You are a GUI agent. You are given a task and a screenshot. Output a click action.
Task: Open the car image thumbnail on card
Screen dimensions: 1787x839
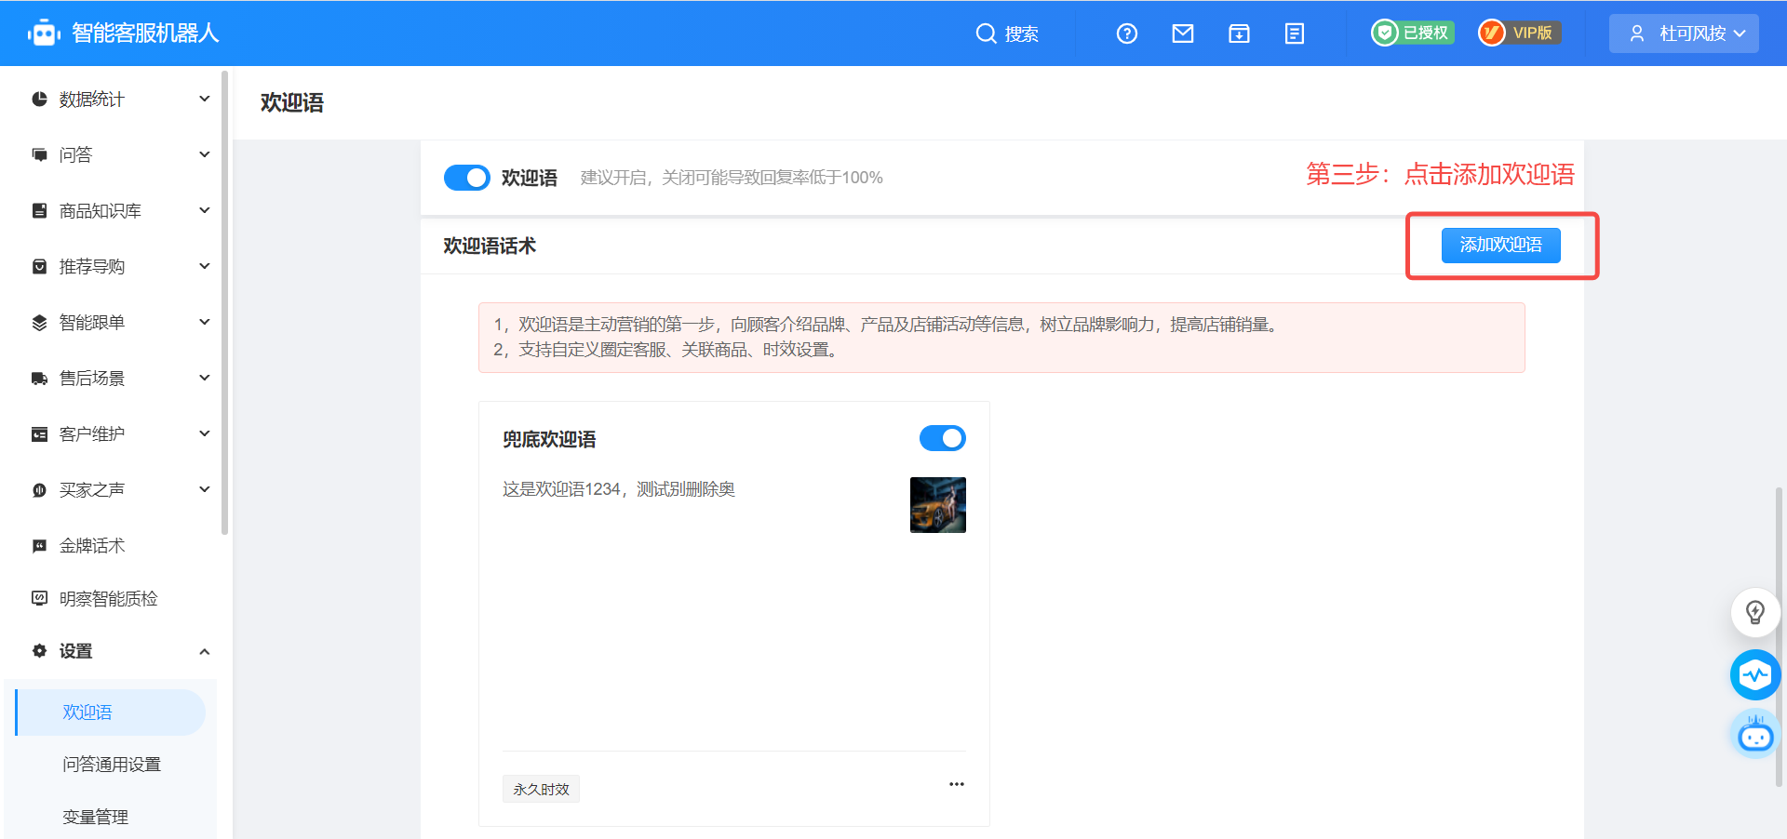(938, 505)
